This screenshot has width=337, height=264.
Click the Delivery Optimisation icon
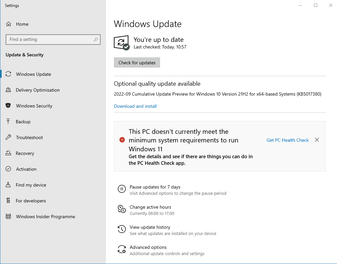click(8, 90)
